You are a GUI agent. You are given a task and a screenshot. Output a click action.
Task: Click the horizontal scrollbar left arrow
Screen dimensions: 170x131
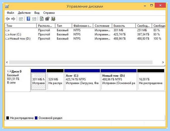[7, 62]
